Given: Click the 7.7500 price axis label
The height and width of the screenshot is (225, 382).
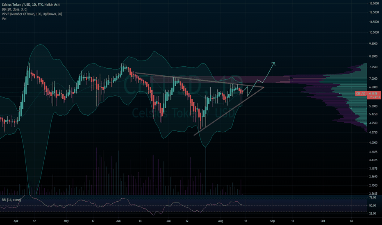Looking at the screenshot, I should point(374,67).
